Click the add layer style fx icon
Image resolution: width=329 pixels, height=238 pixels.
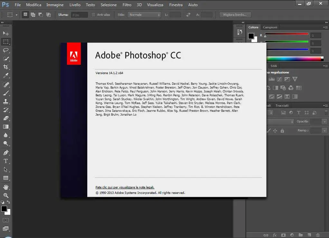pos(275,235)
